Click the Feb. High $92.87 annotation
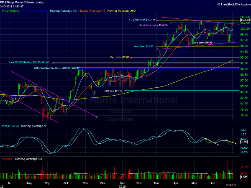The width and height of the screenshot is (251, 188). tap(120, 57)
